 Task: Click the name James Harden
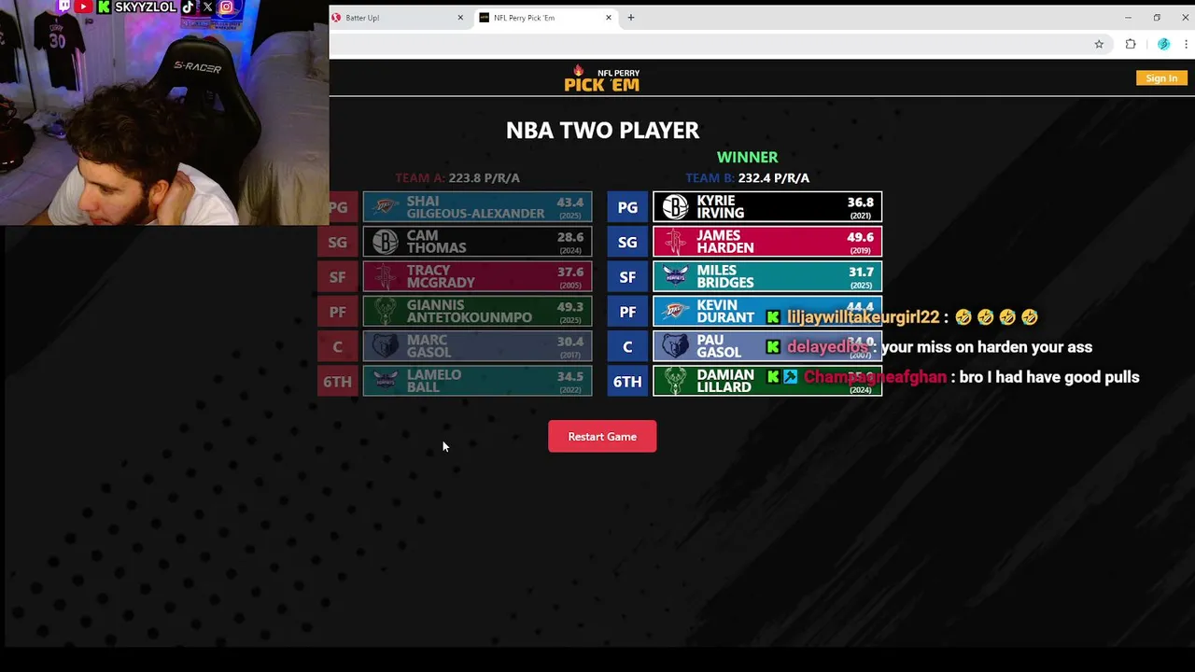[x=724, y=242]
